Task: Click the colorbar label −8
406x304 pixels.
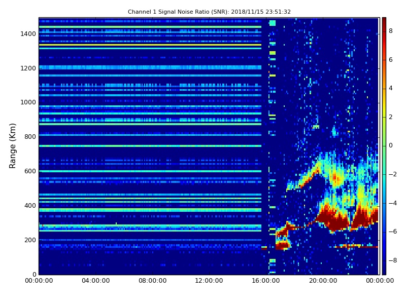Action: (x=392, y=260)
